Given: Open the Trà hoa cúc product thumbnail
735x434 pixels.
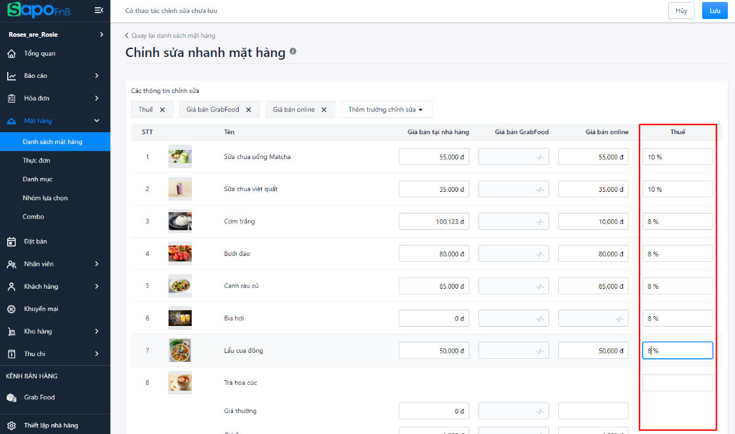Looking at the screenshot, I should pos(180,382).
